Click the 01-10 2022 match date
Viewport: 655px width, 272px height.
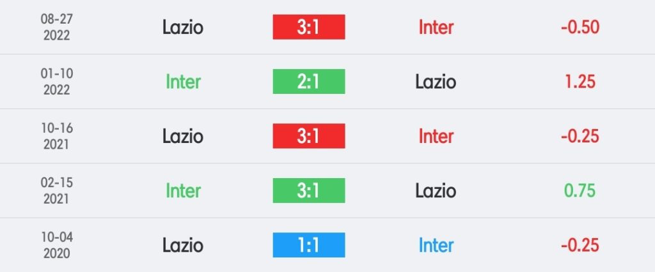click(57, 82)
